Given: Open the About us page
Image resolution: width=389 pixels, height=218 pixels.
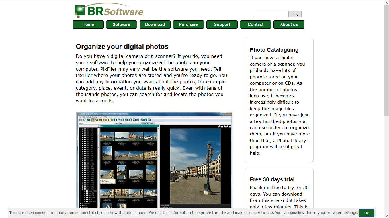Looking at the screenshot, I should 289,24.
